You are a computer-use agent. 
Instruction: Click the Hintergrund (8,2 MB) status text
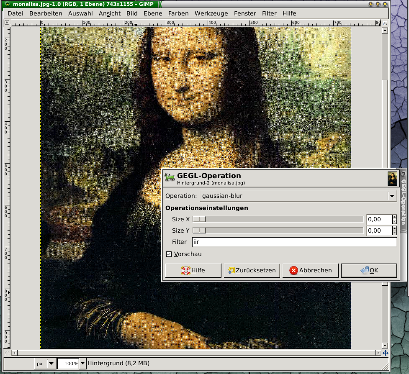118,363
